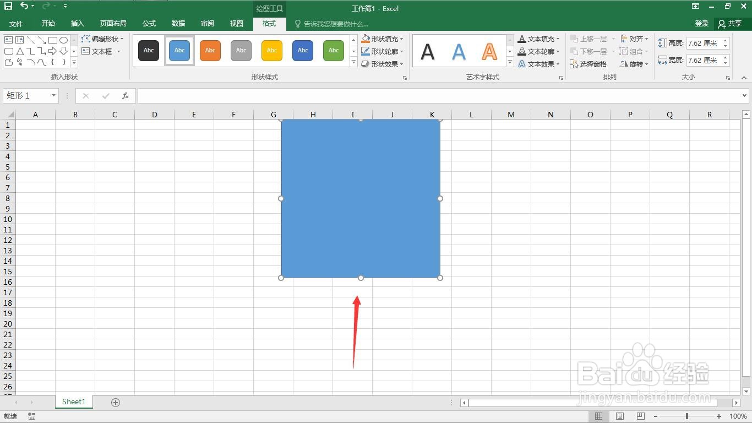Apply the gold Abc shape style
Screen dimensions: 752x423
[x=272, y=51]
